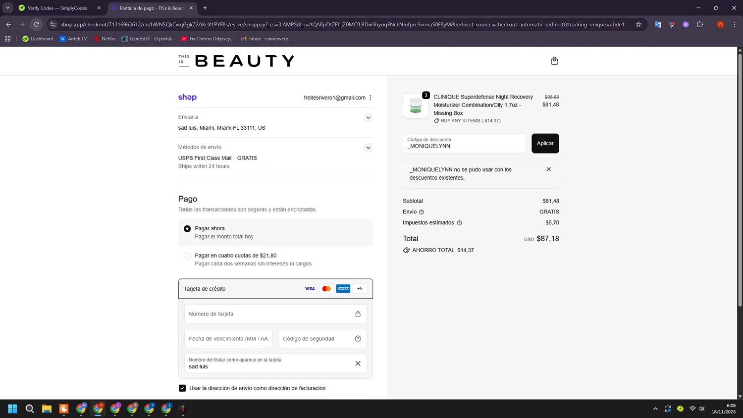Open Windows taskbar search
The width and height of the screenshot is (743, 418).
tap(30, 409)
